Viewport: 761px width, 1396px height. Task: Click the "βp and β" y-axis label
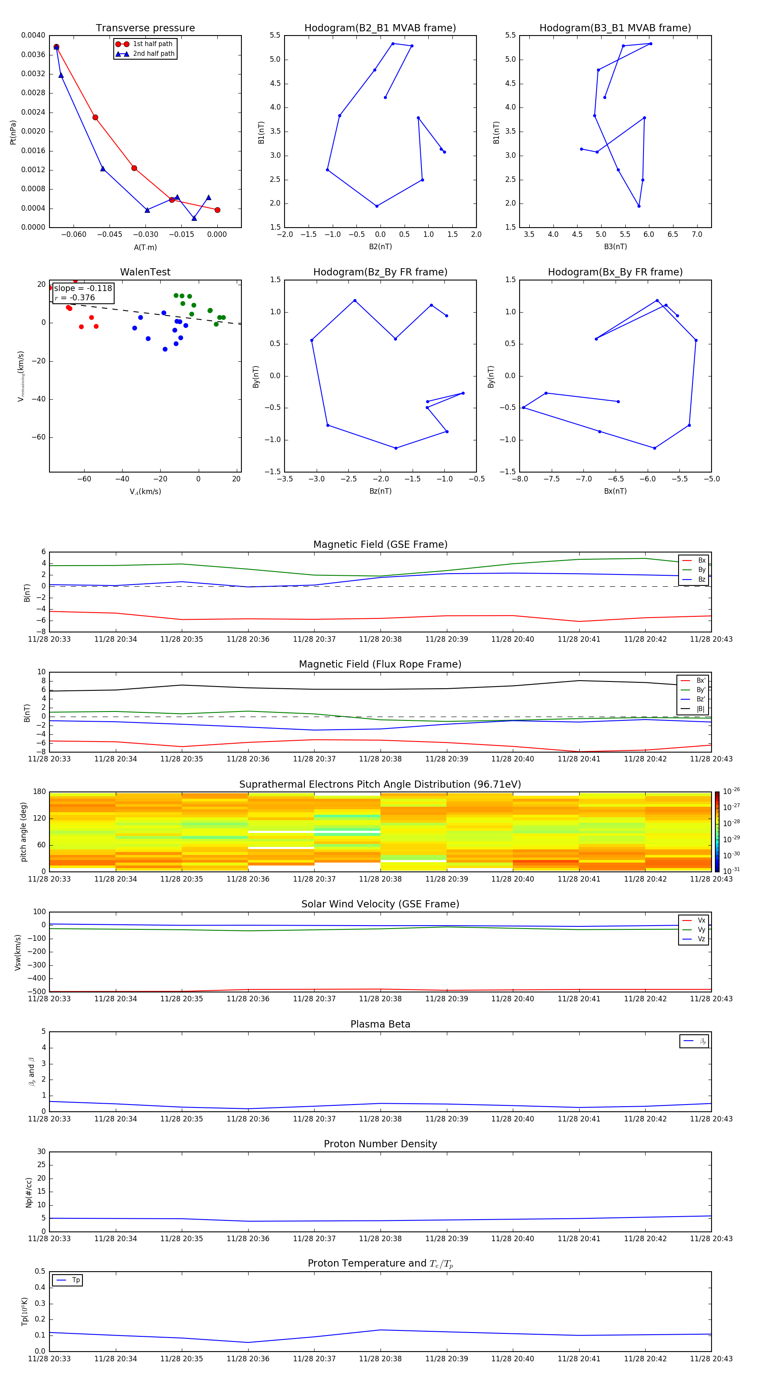pyautogui.click(x=31, y=1072)
